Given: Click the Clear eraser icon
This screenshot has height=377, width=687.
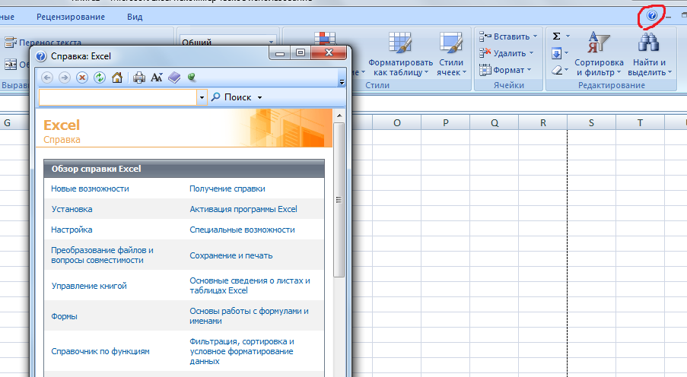Looking at the screenshot, I should [556, 70].
